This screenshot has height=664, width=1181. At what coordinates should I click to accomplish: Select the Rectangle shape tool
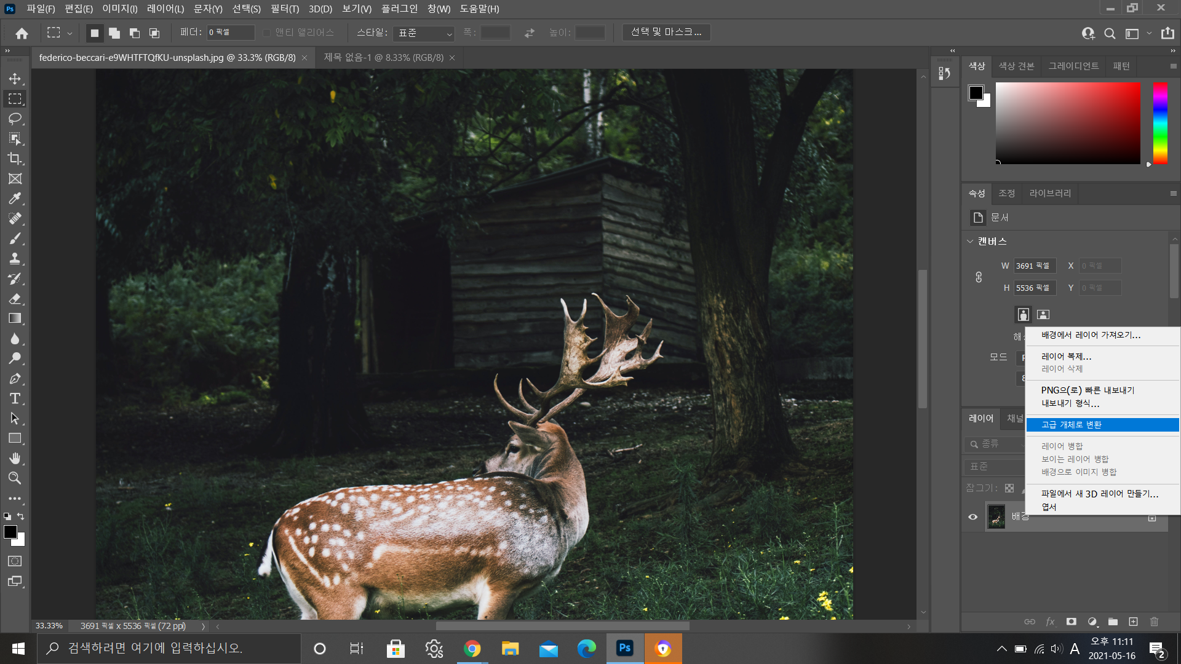click(x=15, y=438)
